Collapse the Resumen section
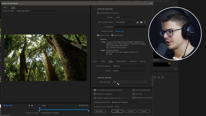Viewport: 206px width, 116px height. (x=98, y=39)
